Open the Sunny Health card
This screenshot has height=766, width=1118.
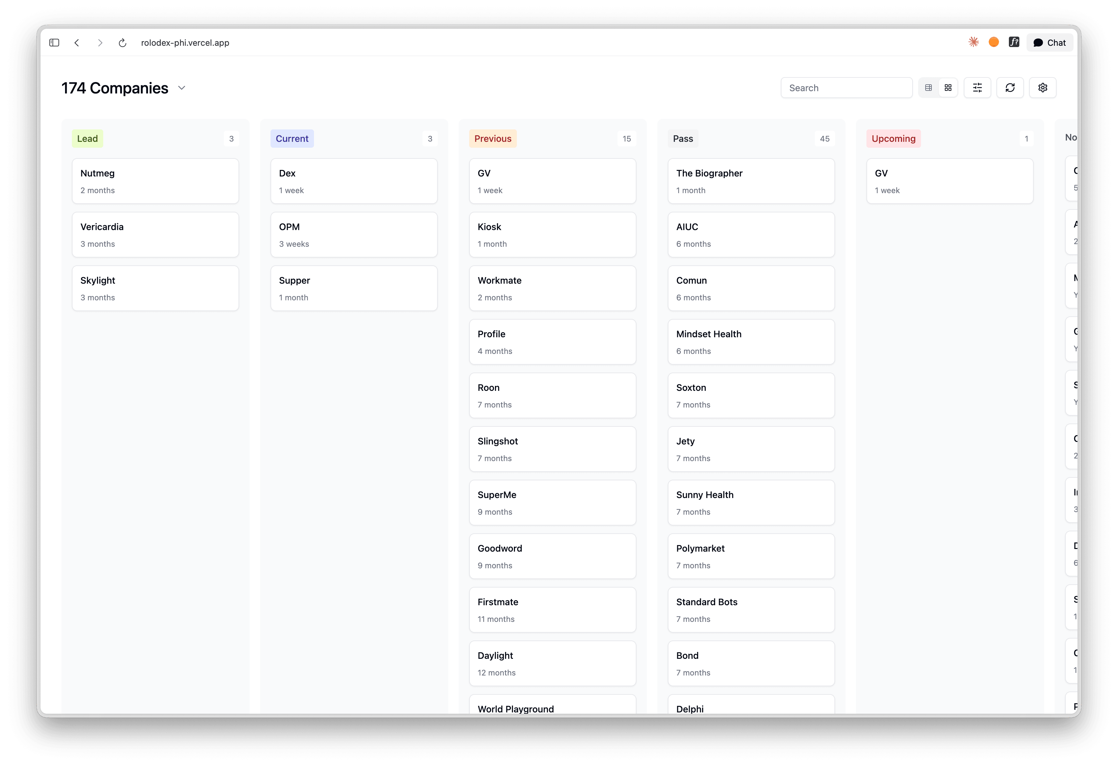751,503
